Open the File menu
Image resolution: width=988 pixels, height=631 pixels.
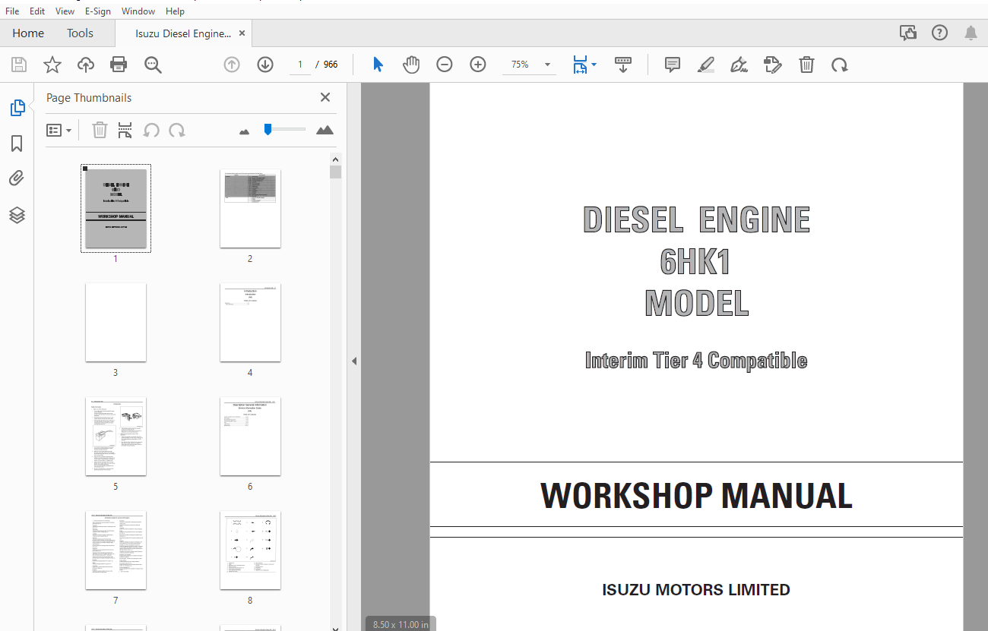(12, 11)
